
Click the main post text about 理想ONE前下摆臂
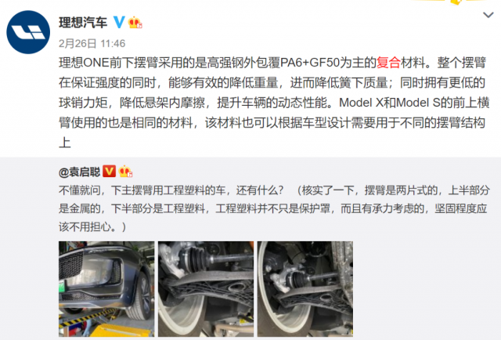pos(274,103)
